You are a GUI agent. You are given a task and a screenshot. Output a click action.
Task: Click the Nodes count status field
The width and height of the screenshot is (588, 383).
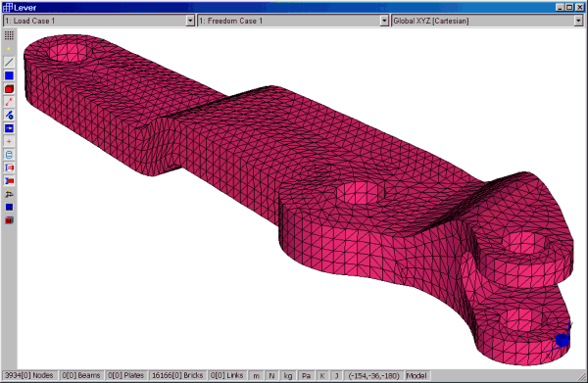[29, 375]
